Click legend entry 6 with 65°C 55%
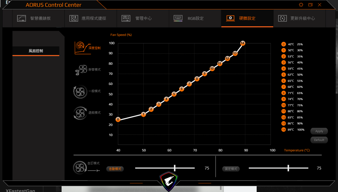338x192 pixels. pyautogui.click(x=292, y=81)
